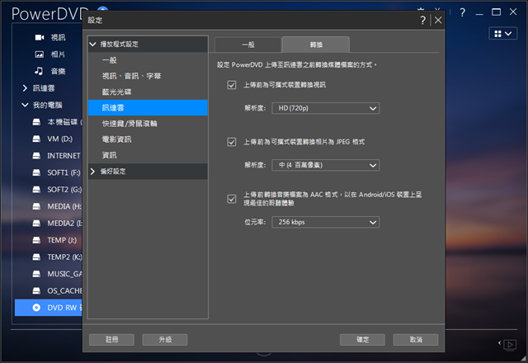
Task: Click the drive icon for SOFT1 (F:)
Action: tap(36, 172)
